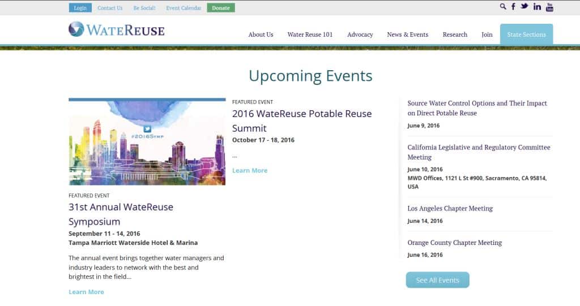Click the symposium watercolor skyline image
The height and width of the screenshot is (306, 580).
[147, 142]
